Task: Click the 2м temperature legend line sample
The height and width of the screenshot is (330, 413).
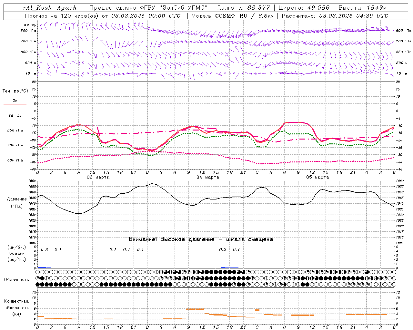Action: pos(15,104)
